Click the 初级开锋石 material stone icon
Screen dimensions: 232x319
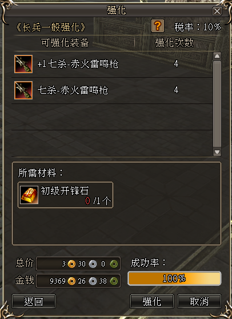click(x=29, y=195)
